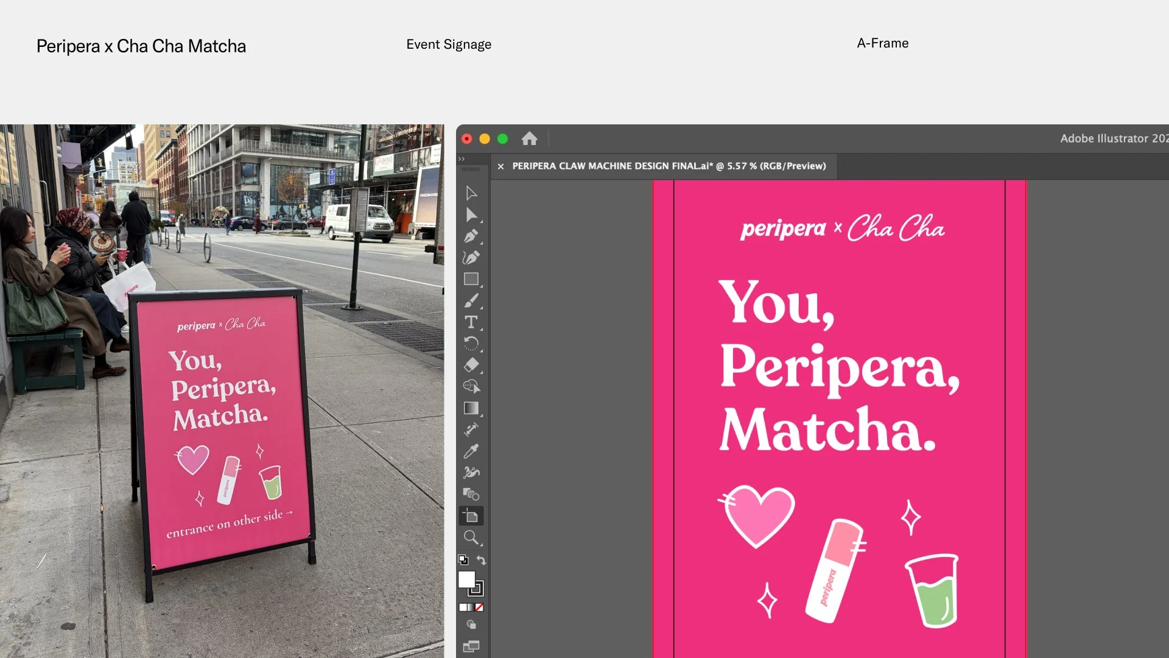Click the lip tint tube illustration on artboard
Image resolution: width=1169 pixels, height=658 pixels.
tap(836, 571)
